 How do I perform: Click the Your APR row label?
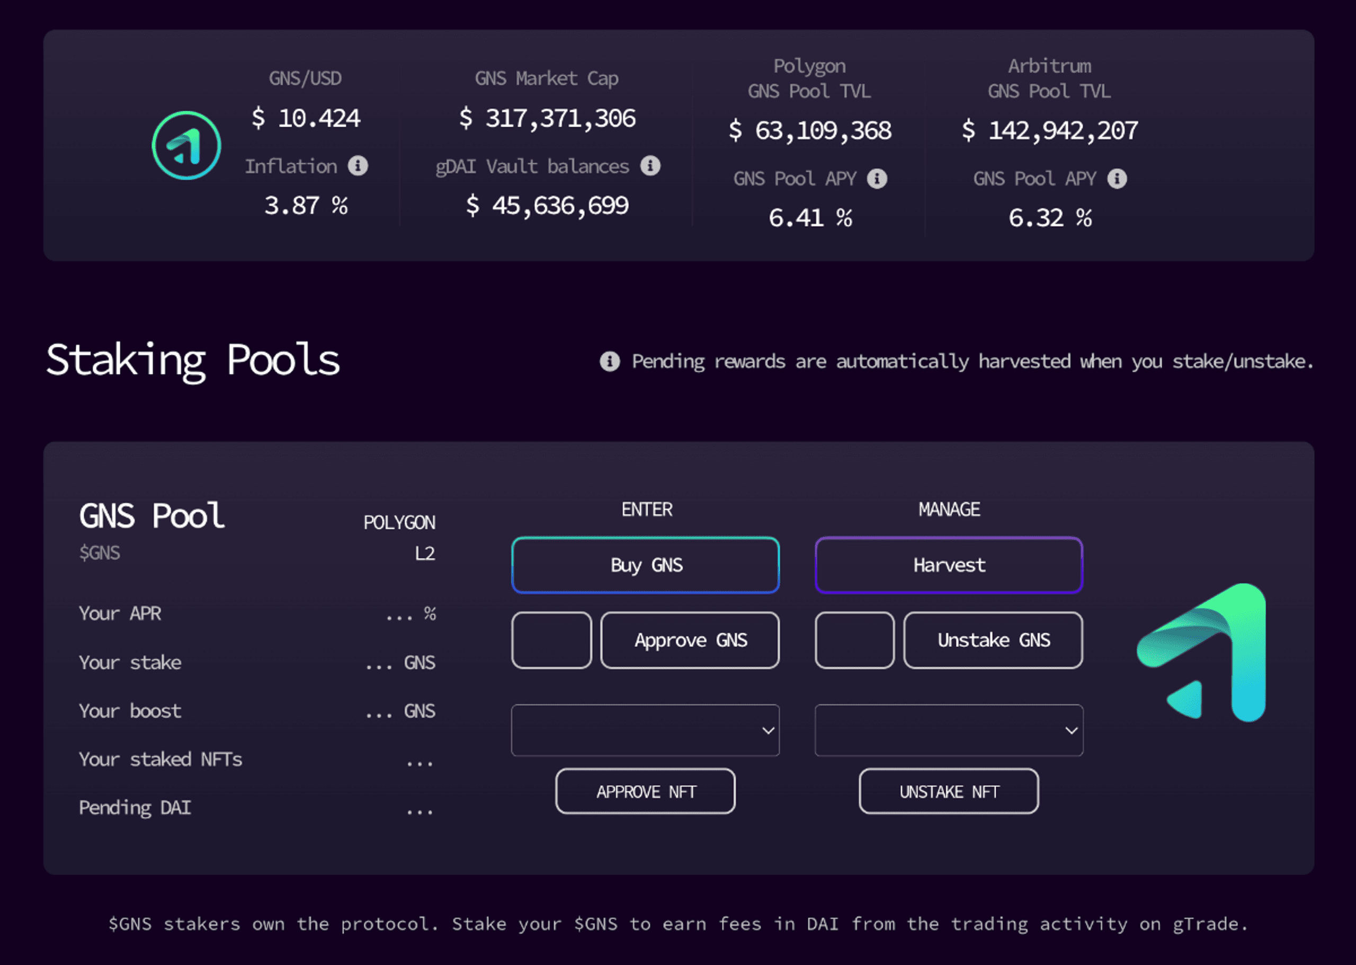point(120,613)
